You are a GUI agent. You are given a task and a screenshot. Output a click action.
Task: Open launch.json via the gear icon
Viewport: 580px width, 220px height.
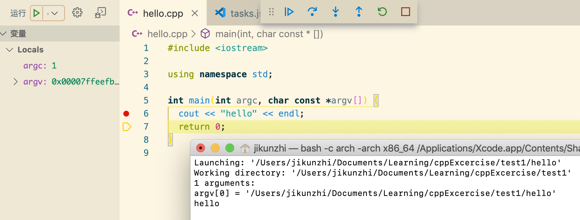[x=77, y=13]
